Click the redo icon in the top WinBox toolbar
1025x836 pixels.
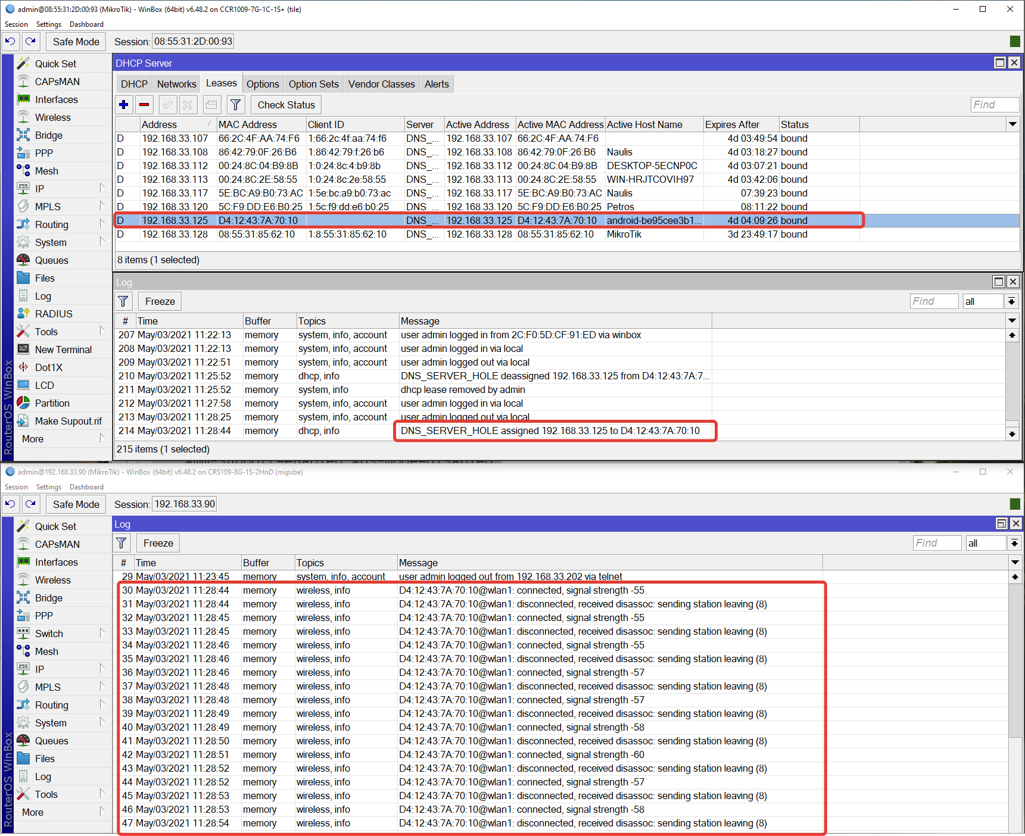(x=31, y=42)
